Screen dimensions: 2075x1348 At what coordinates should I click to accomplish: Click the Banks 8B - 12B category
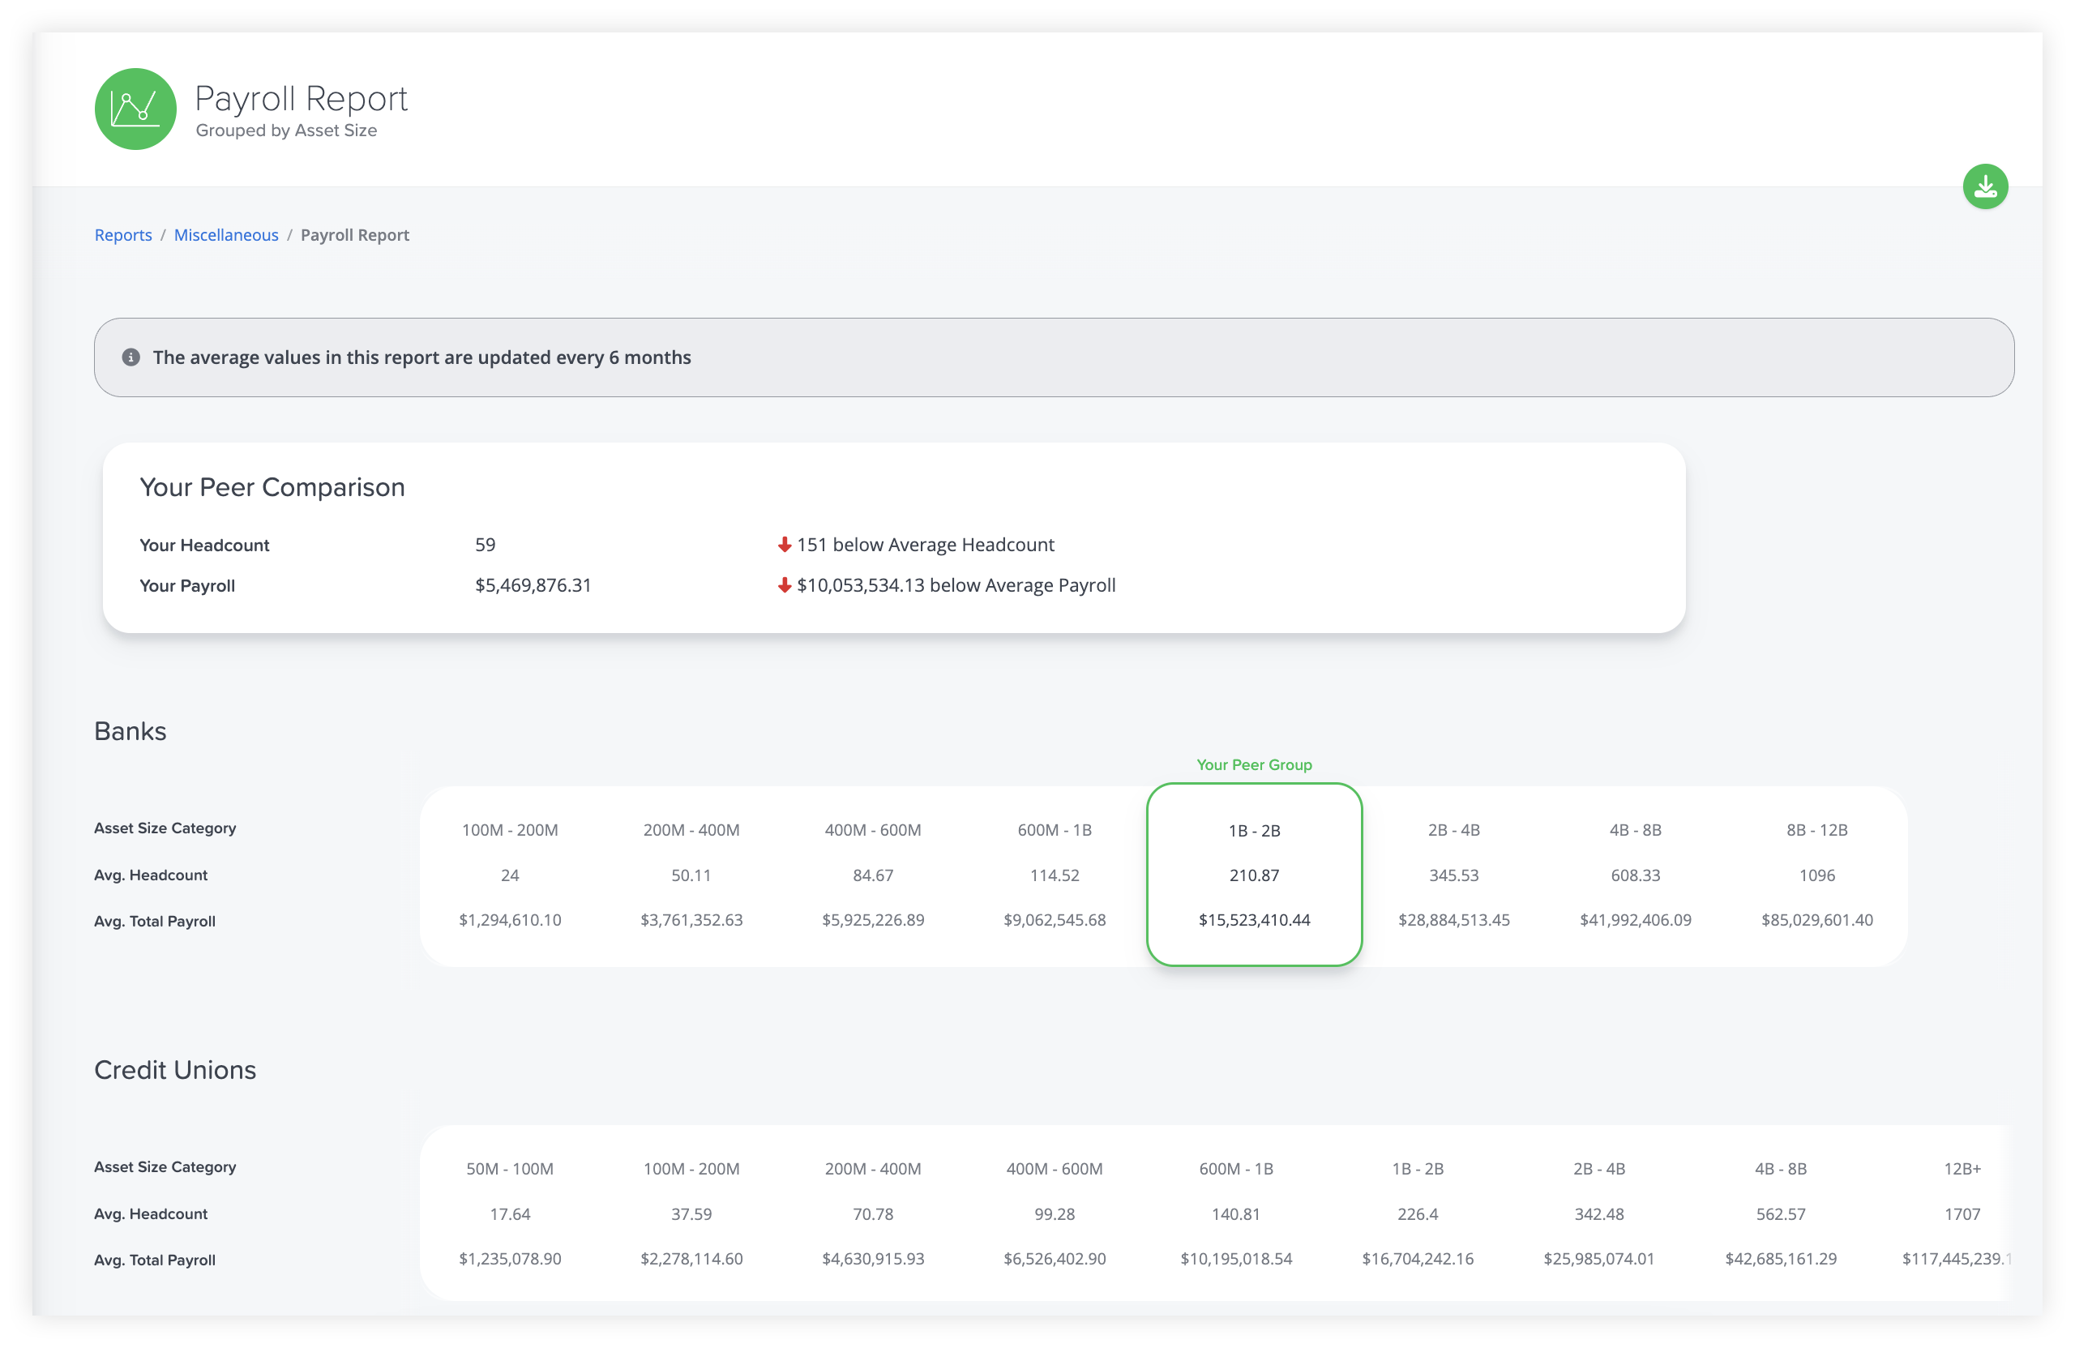(1816, 830)
